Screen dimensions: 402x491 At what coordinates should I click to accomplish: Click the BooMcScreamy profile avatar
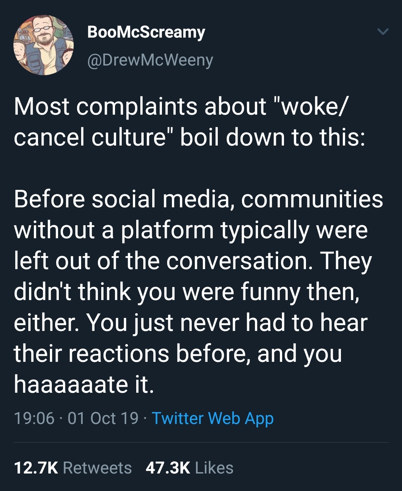tap(44, 45)
